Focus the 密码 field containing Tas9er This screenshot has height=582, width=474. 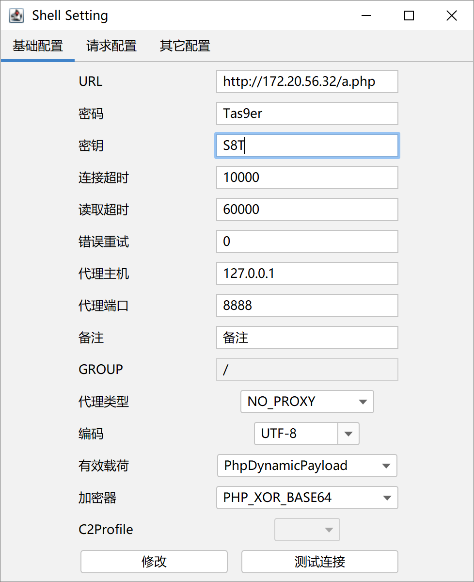click(307, 113)
